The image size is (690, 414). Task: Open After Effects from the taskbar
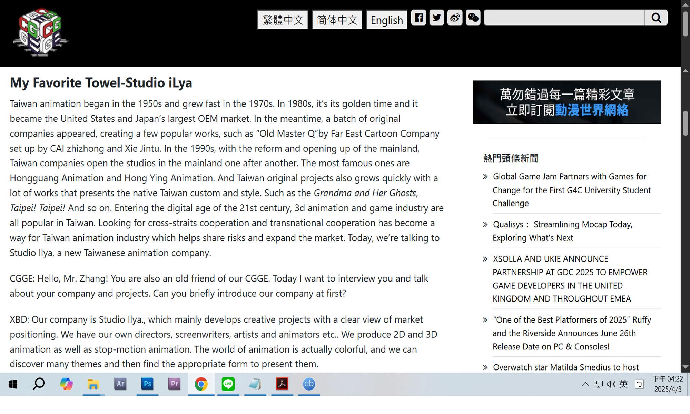pos(120,384)
